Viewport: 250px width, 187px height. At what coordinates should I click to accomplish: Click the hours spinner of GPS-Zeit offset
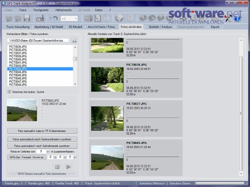55,157
